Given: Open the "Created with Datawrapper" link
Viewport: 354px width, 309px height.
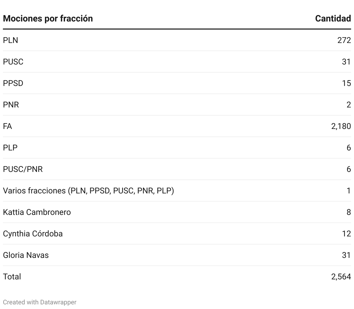Looking at the screenshot, I should tap(39, 302).
